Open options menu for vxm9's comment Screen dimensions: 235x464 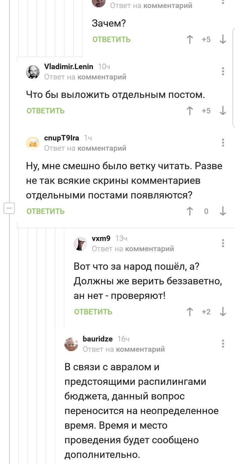coord(223,243)
